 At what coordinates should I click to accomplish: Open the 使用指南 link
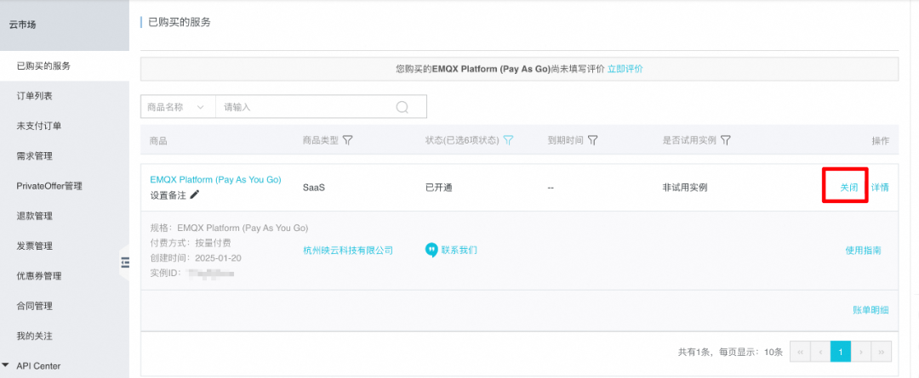pos(863,251)
